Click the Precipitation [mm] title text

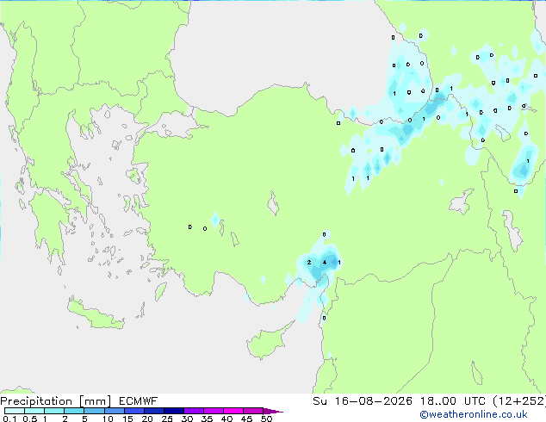pyautogui.click(x=56, y=401)
